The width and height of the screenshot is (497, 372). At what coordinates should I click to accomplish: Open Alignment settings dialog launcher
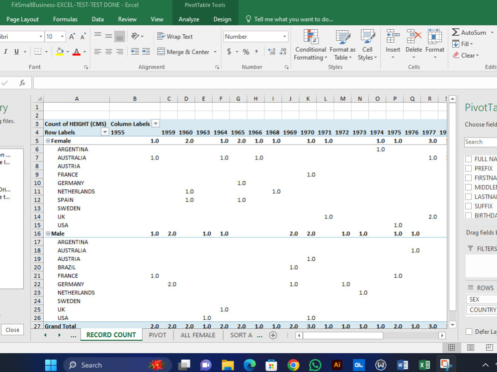(x=217, y=67)
